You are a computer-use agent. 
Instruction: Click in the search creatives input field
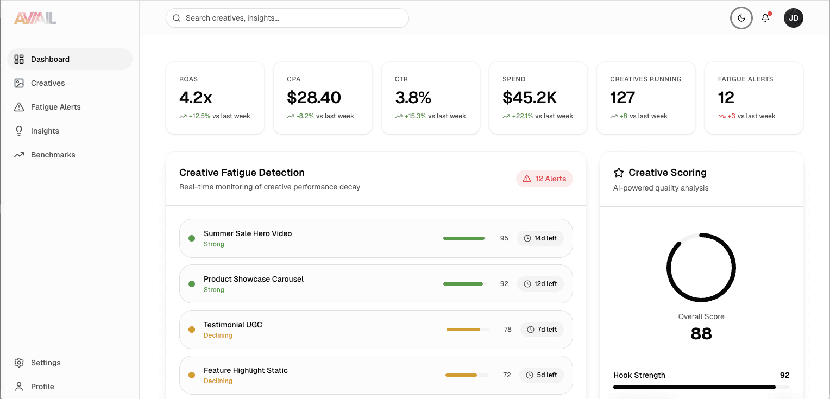[293, 18]
